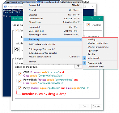Click the drag handle of the PowerShell rule
Screen dimensions: 119x113
17,81
